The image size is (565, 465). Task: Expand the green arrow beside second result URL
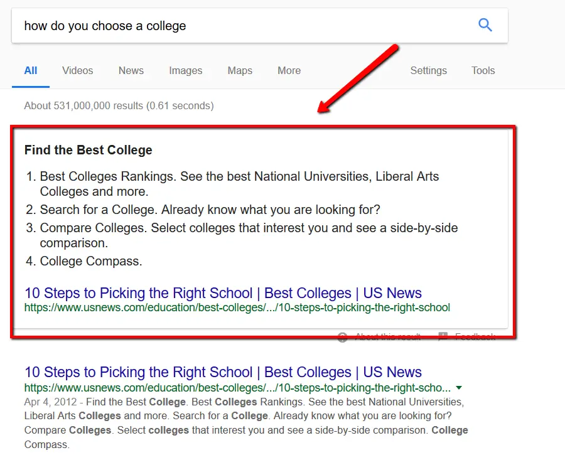point(459,388)
